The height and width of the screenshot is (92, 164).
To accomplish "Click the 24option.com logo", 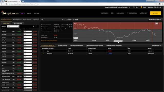I will pos(10,13).
